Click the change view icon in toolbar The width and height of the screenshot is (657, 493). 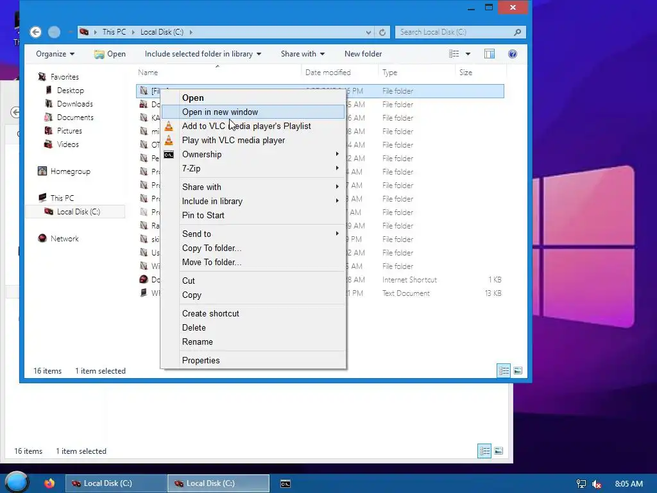pos(454,54)
